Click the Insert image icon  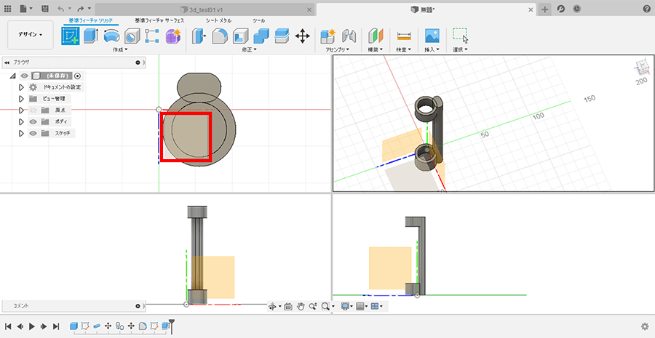(x=432, y=36)
